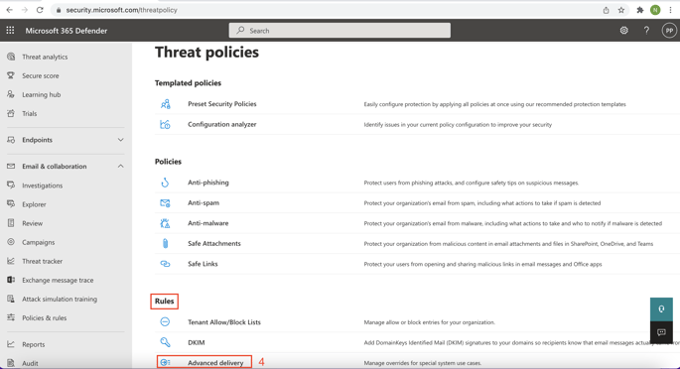
Task: Reload the page with refresh icon
Action: pos(40,10)
